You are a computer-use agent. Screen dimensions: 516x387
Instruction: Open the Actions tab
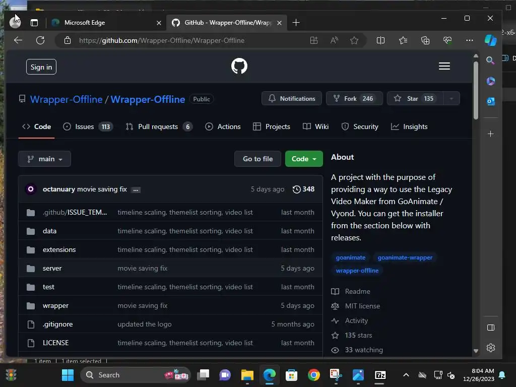[223, 126]
